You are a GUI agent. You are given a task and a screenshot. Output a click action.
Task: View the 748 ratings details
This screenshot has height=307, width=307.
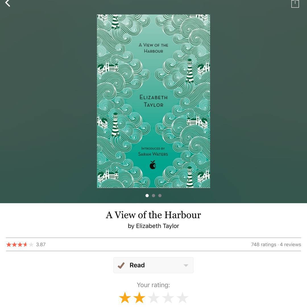263,244
